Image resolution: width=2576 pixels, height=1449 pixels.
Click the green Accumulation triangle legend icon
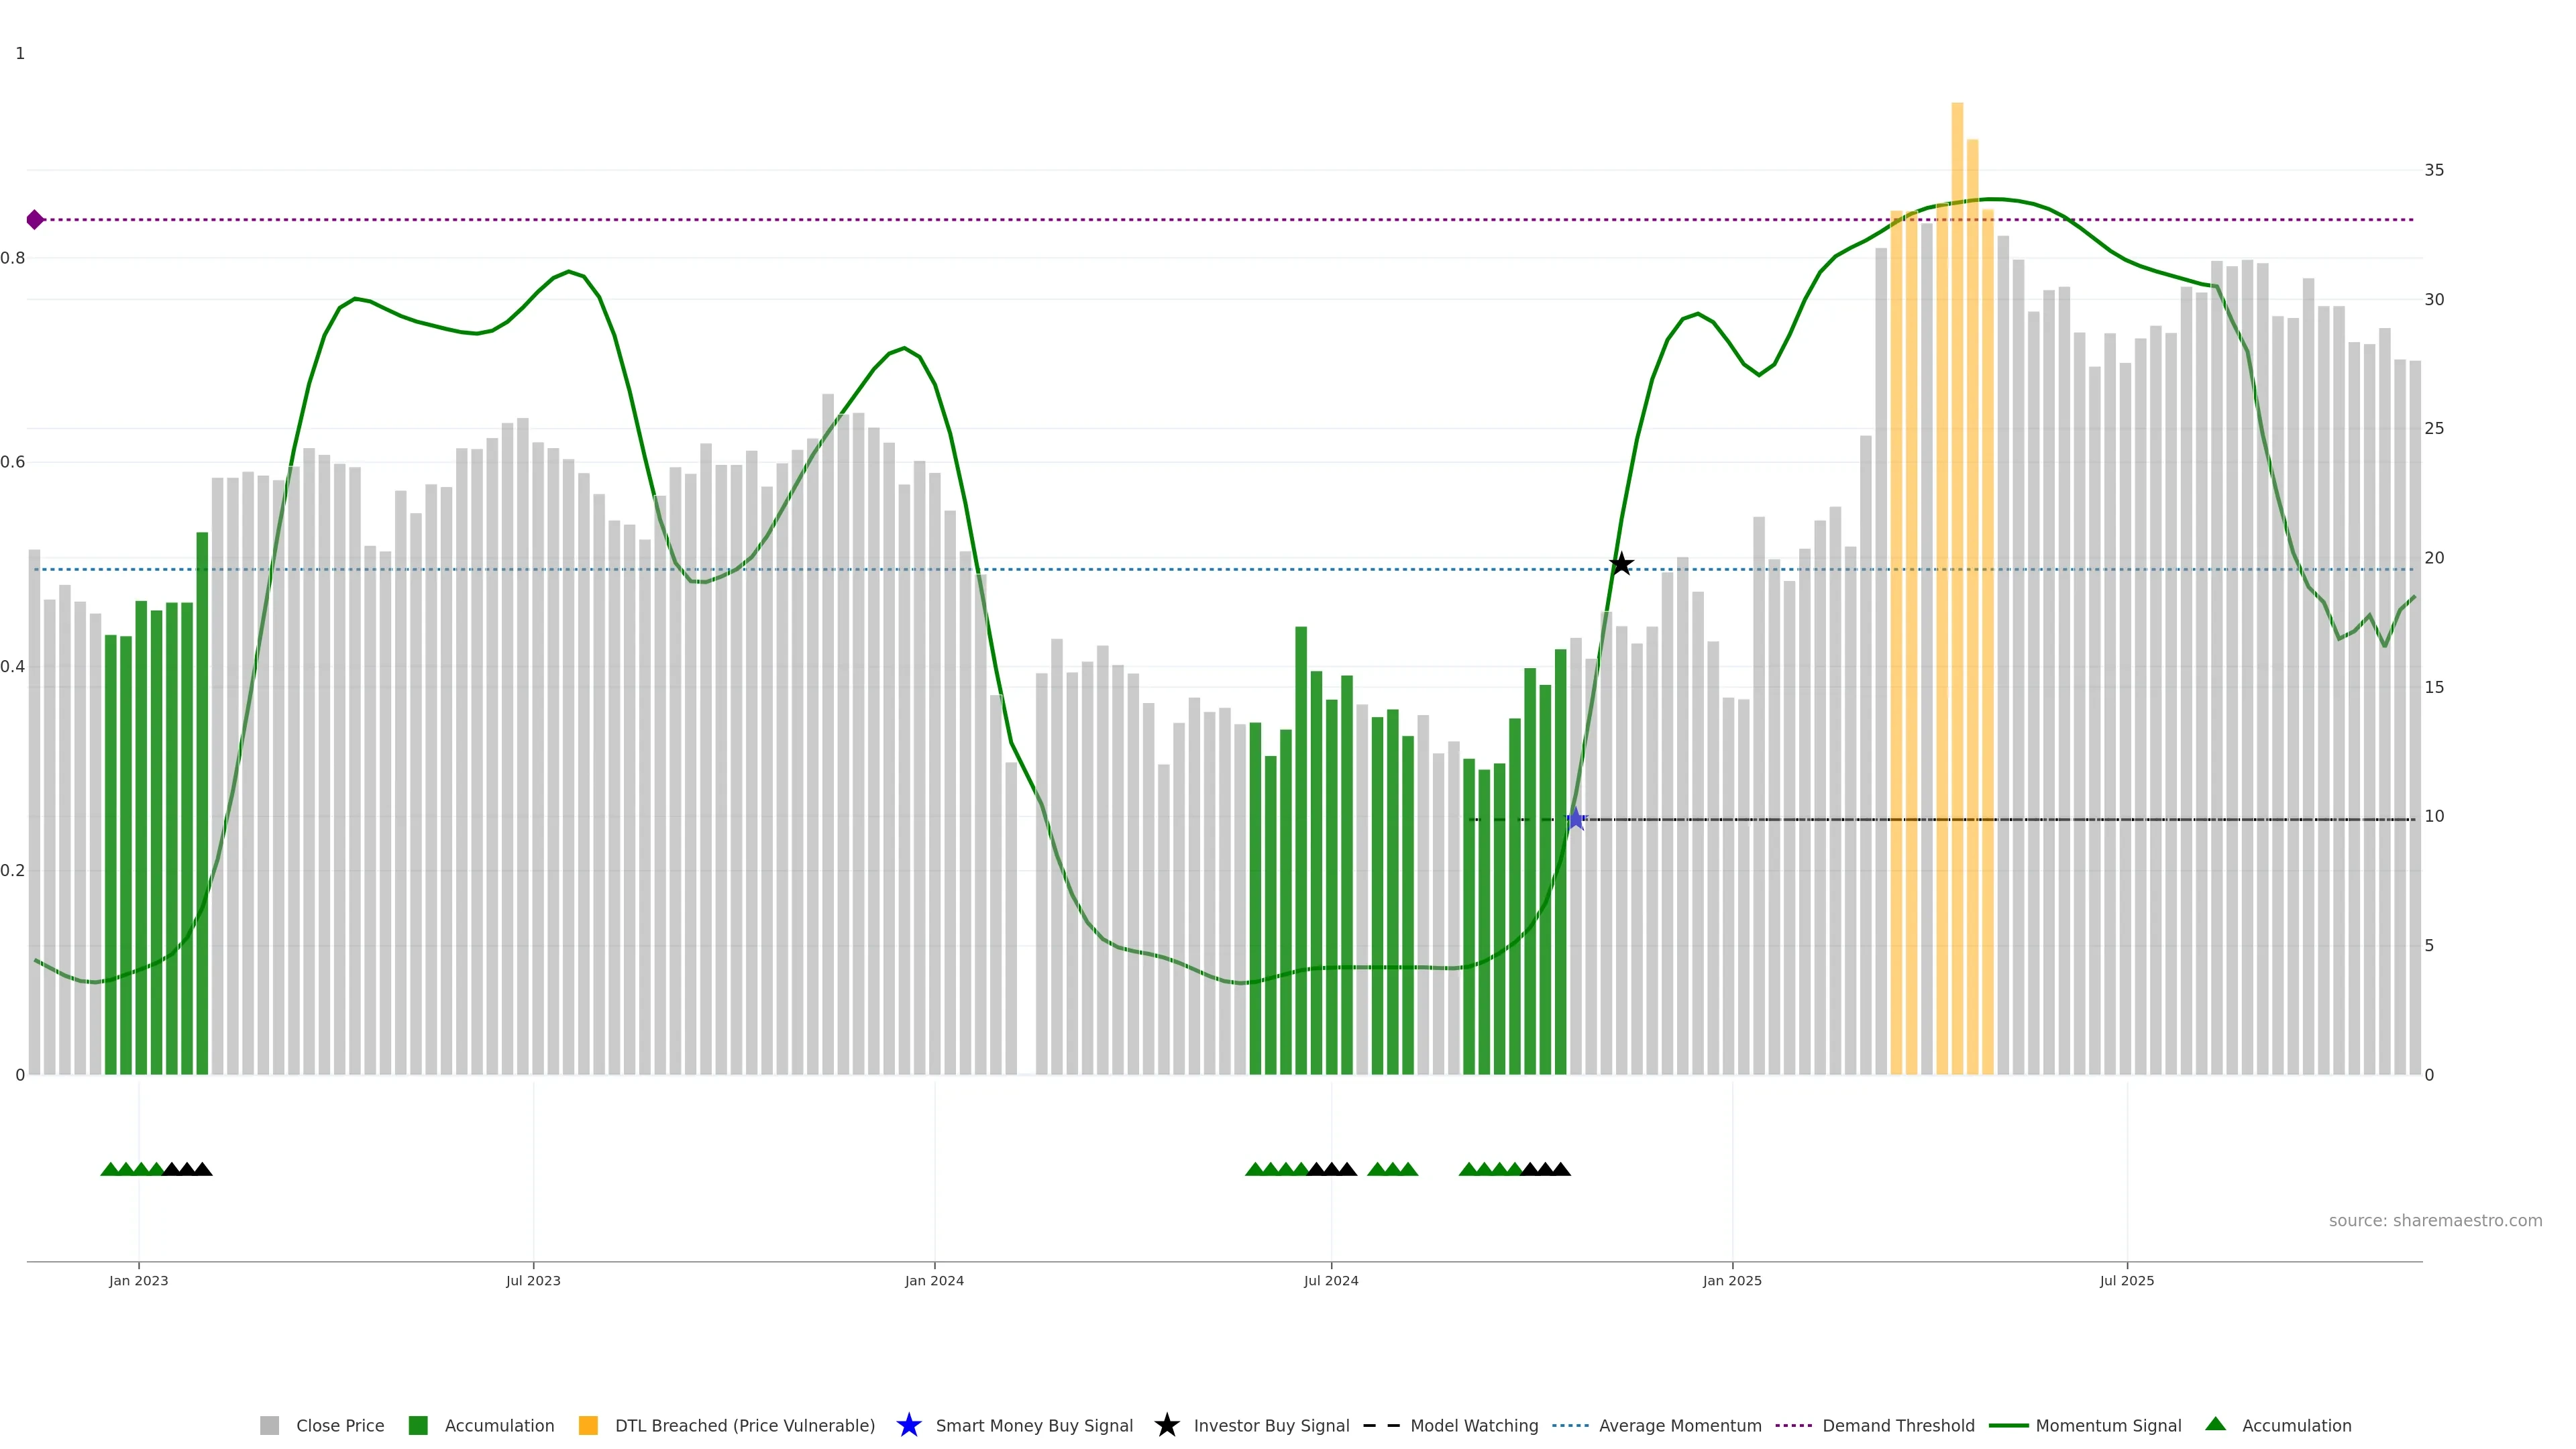tap(2215, 1425)
